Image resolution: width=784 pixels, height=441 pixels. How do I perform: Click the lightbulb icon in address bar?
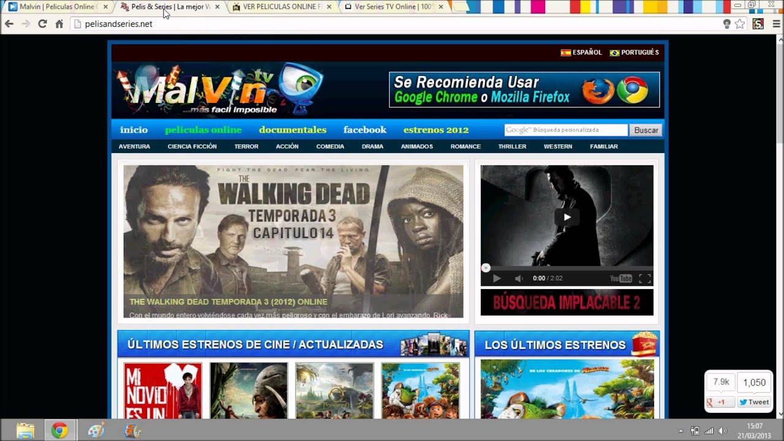tap(727, 24)
